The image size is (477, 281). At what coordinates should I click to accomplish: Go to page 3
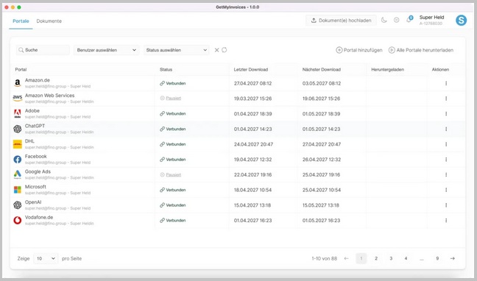pos(391,258)
